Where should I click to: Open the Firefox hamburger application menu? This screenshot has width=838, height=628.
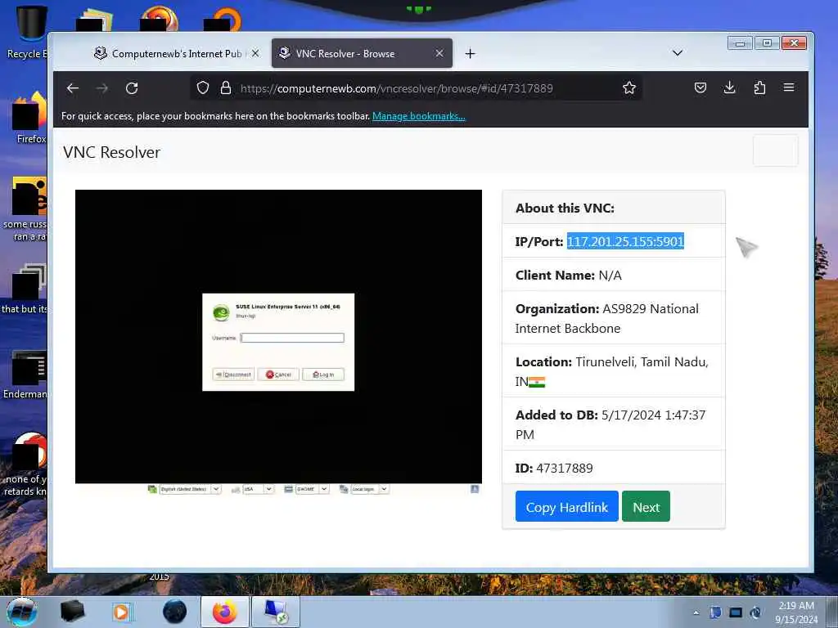789,87
